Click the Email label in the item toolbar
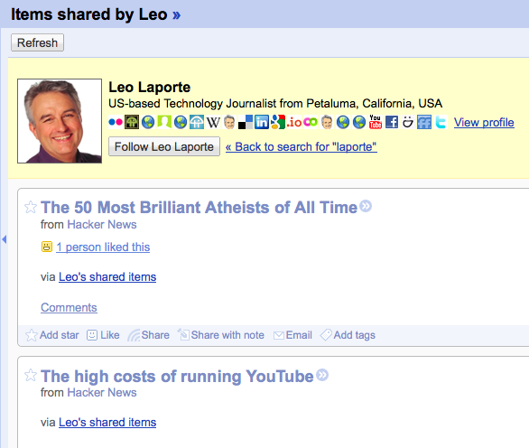529x448 pixels. 299,335
